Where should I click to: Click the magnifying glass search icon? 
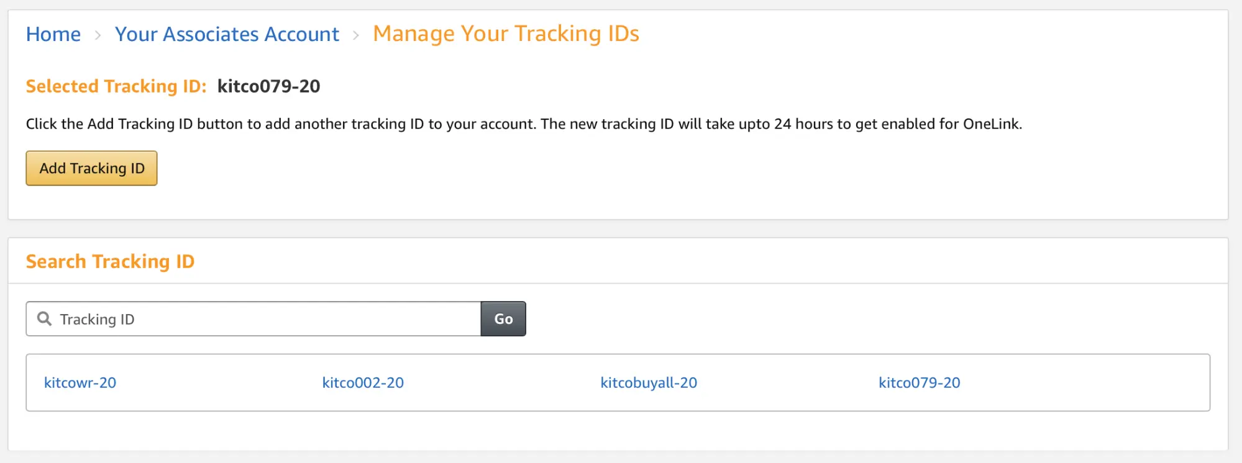(x=43, y=318)
